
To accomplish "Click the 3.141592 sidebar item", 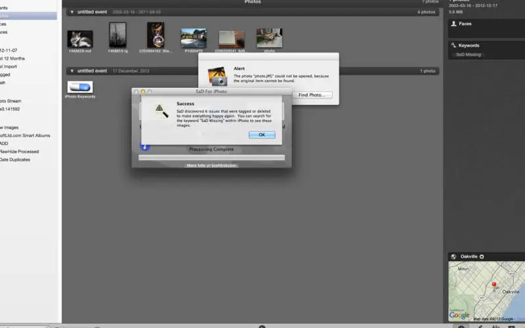I will pos(10,109).
